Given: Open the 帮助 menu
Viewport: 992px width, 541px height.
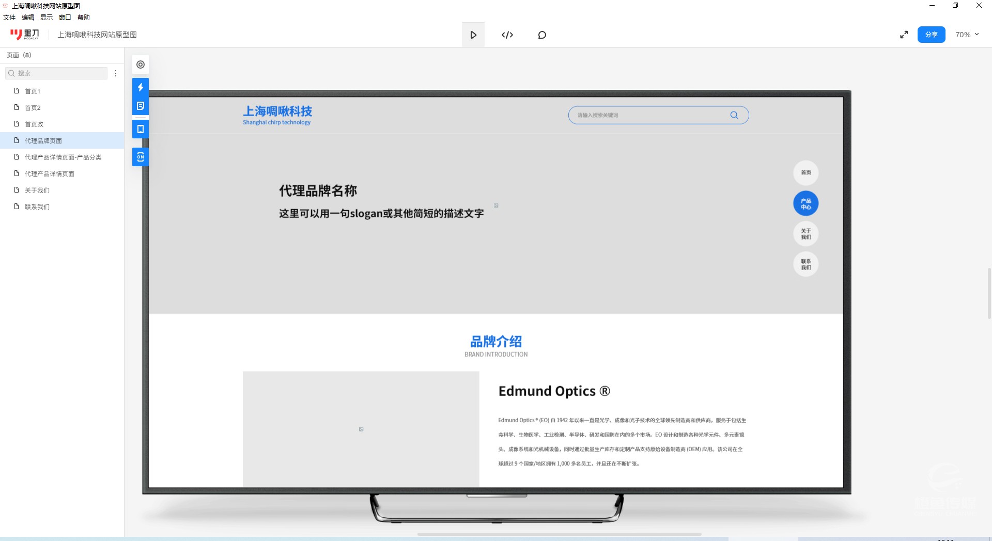Looking at the screenshot, I should click(84, 17).
